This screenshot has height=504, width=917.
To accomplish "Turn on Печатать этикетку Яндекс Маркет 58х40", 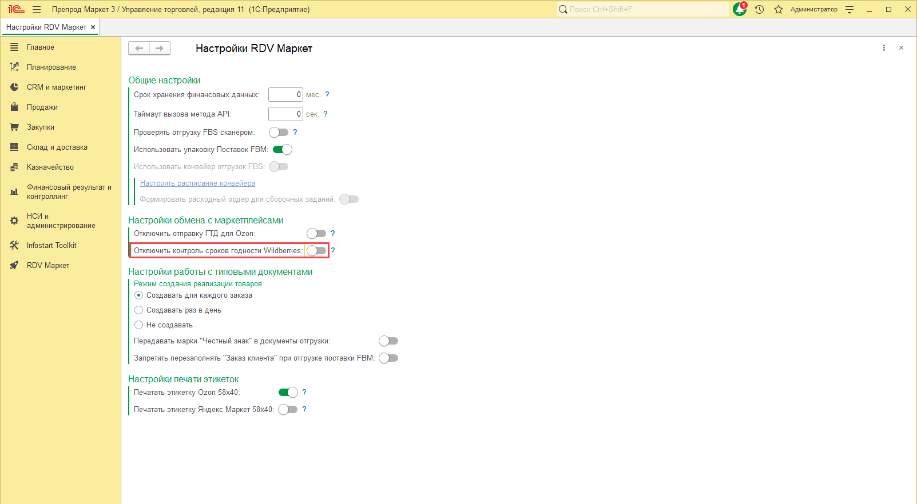I will click(288, 409).
